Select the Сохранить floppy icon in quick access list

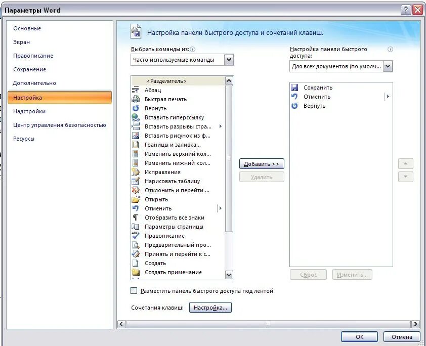(294, 88)
